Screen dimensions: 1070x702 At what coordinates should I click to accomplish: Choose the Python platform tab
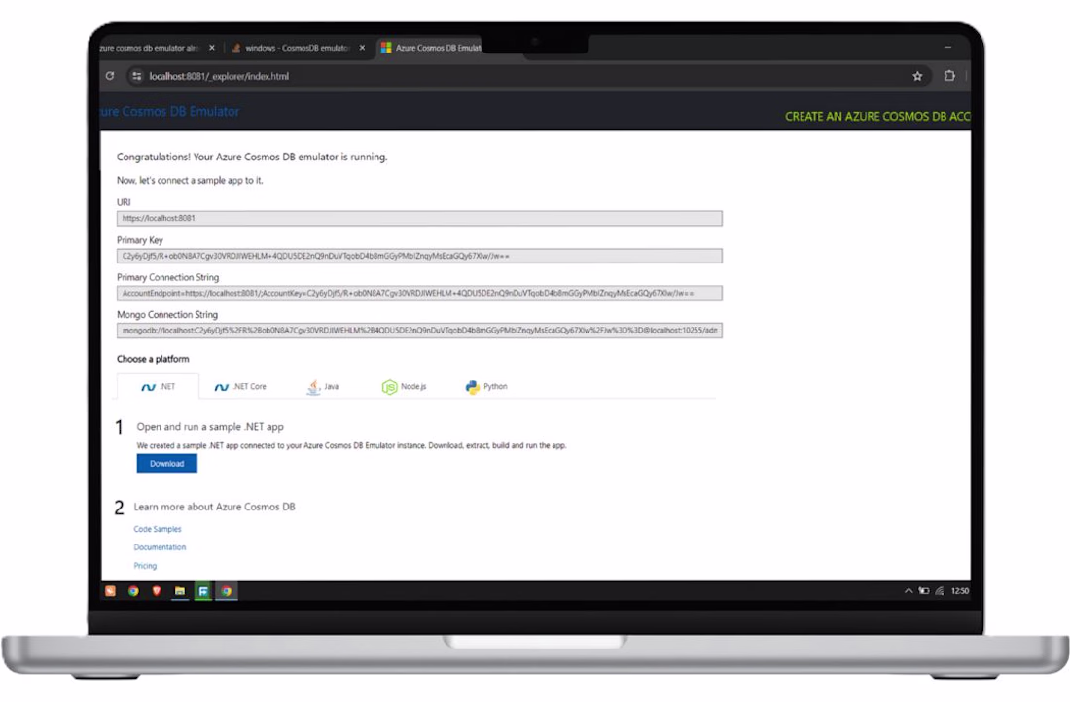click(486, 387)
